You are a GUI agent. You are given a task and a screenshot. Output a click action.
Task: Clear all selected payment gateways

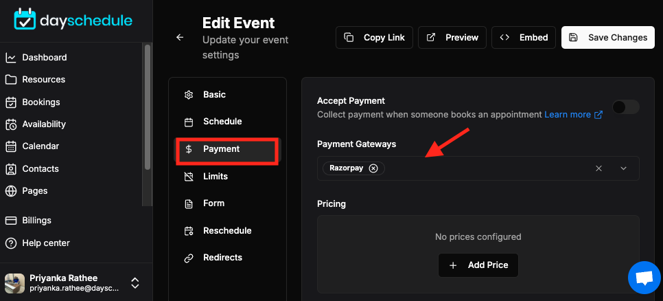click(x=598, y=168)
